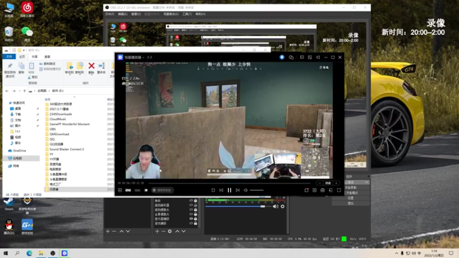Toggle hardware decode 硬解 in player
Image resolution: width=459 pixels, height=258 pixels.
[x=128, y=190]
